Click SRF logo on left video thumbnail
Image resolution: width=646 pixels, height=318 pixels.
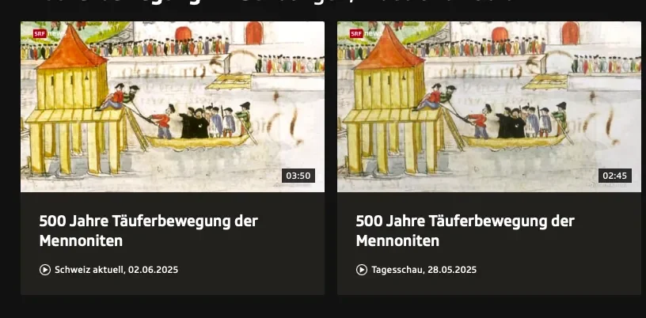[x=40, y=34]
